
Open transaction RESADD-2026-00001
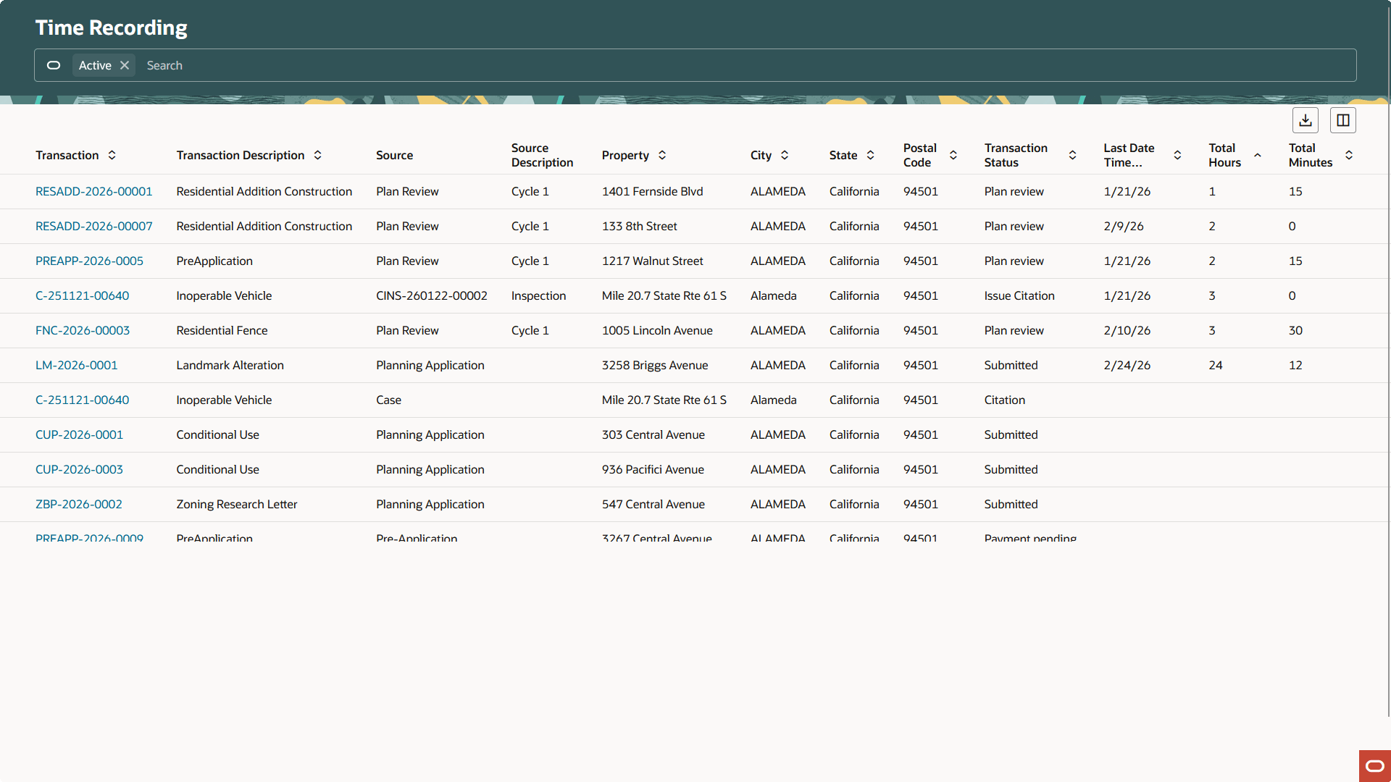click(93, 191)
